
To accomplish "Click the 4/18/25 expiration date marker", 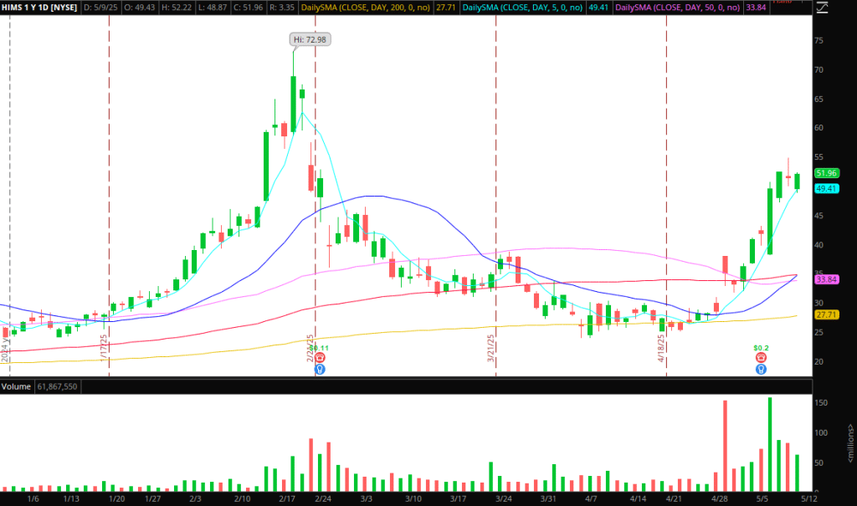I will (x=661, y=348).
